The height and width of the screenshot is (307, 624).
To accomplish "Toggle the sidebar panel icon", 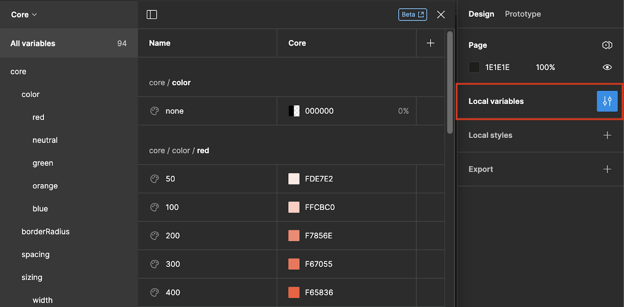I will (152, 14).
